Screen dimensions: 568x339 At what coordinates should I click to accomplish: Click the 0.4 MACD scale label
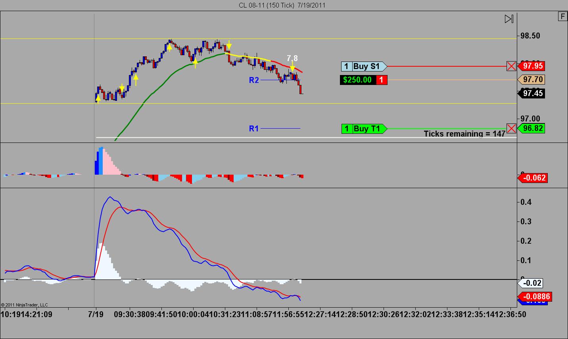(526, 202)
